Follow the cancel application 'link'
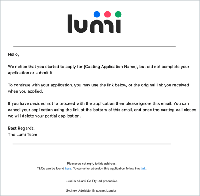Screen dimensions: 200x196 143,169
